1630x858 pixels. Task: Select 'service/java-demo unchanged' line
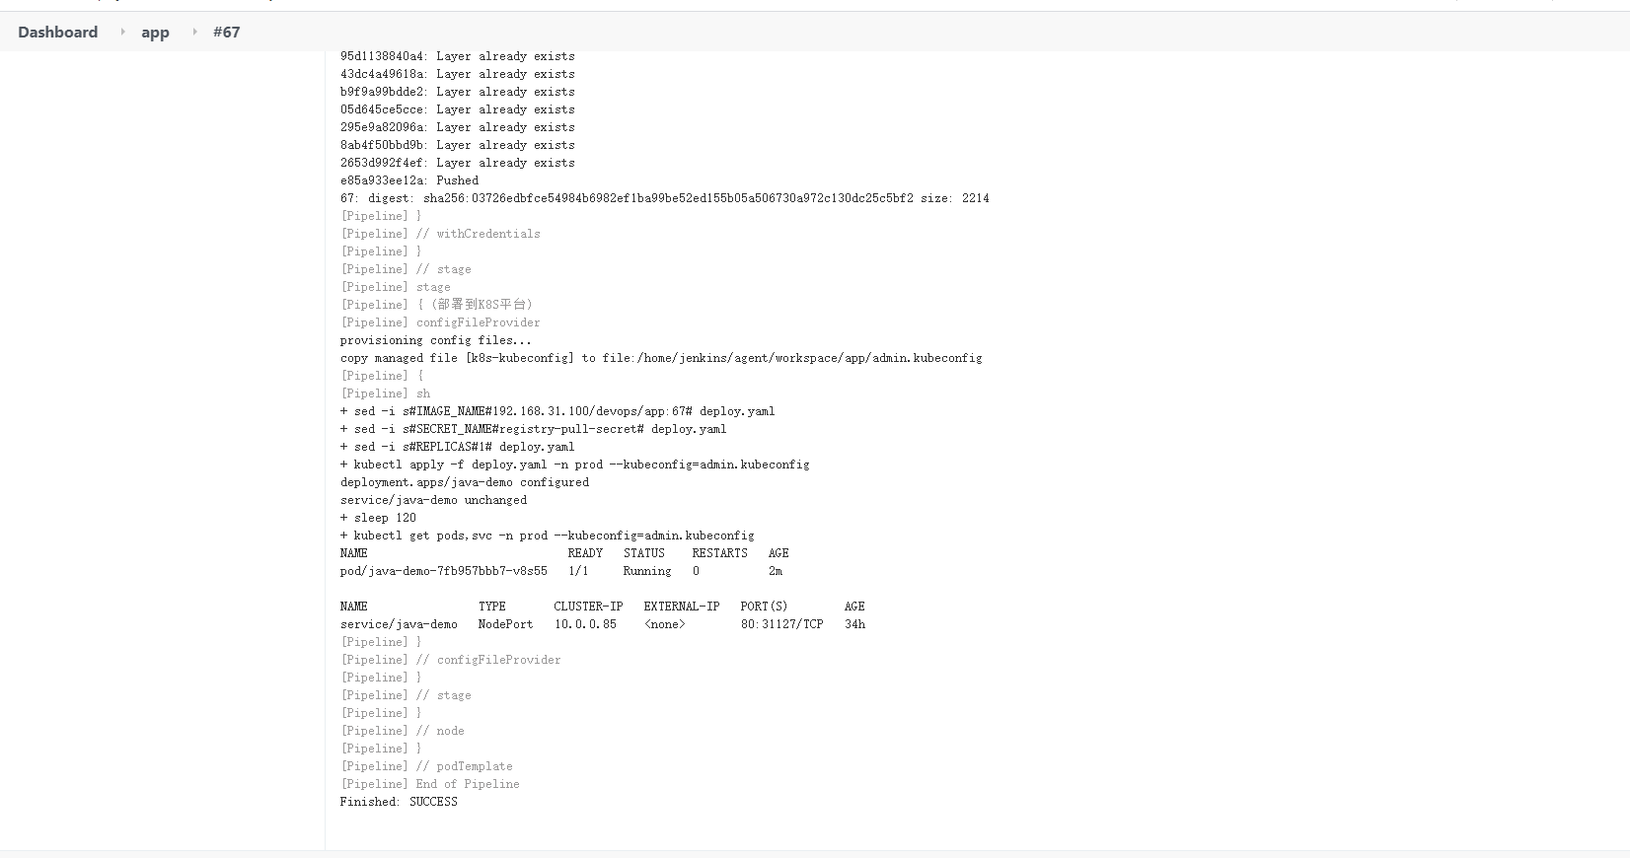tap(433, 500)
